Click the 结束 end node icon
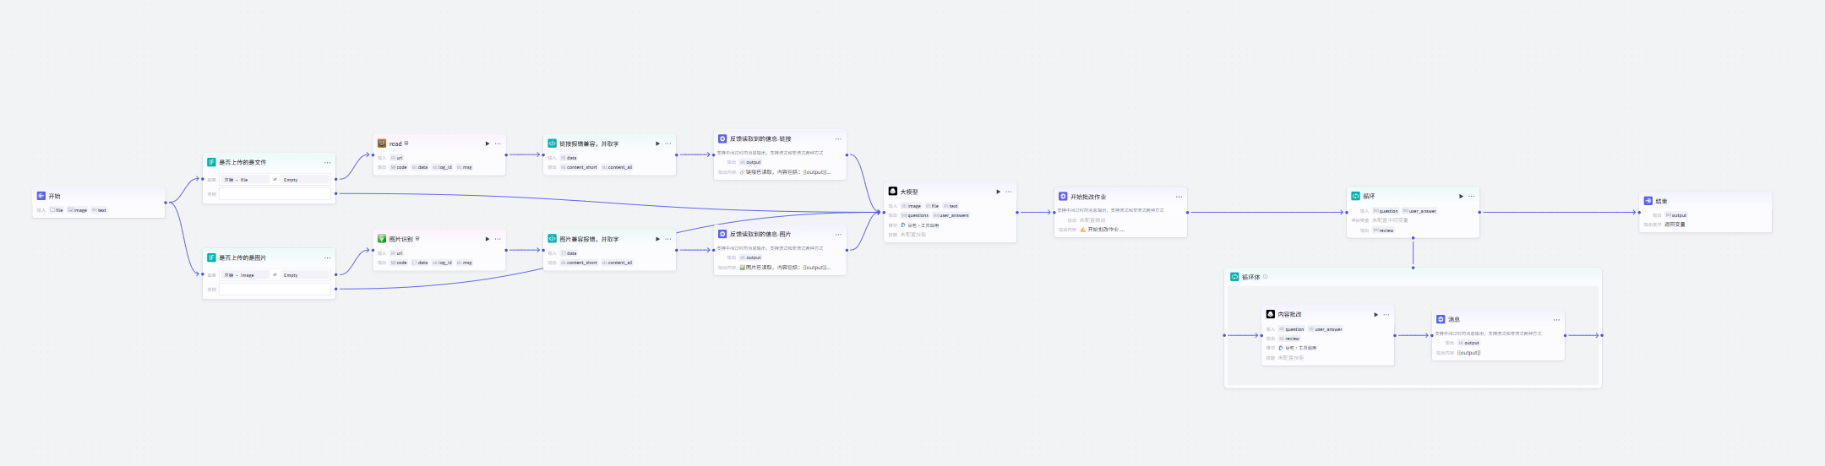 point(1648,201)
